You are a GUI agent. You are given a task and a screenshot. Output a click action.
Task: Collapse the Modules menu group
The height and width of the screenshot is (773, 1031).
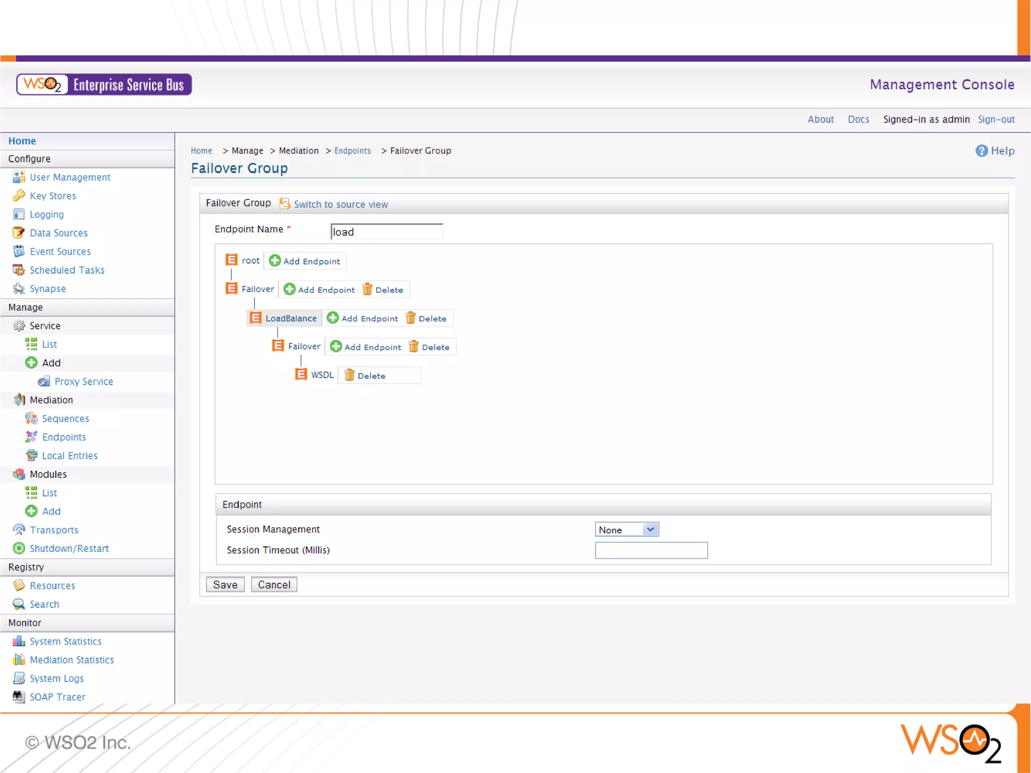48,474
